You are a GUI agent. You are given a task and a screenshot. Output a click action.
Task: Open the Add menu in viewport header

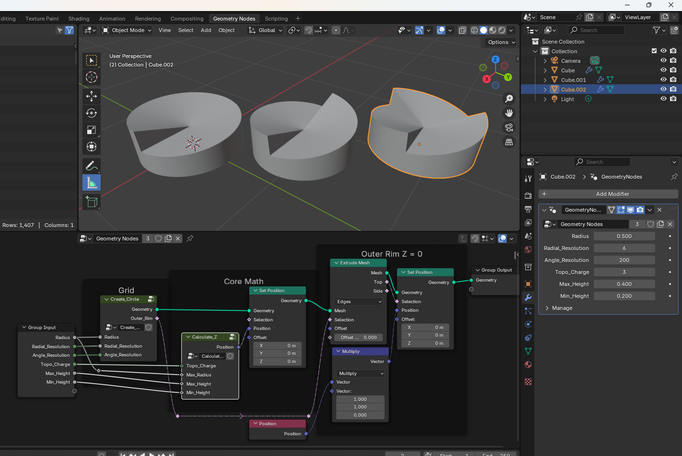[206, 30]
